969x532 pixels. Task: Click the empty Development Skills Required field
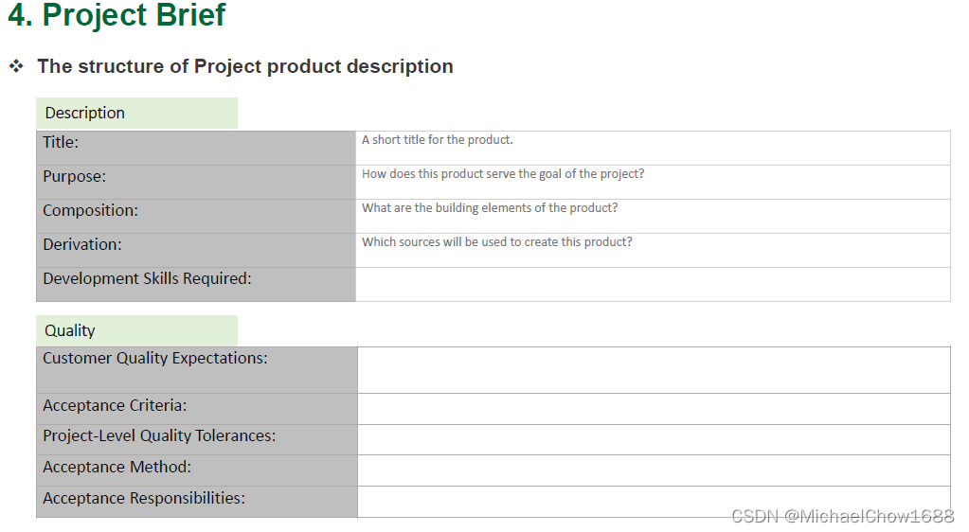coord(653,284)
